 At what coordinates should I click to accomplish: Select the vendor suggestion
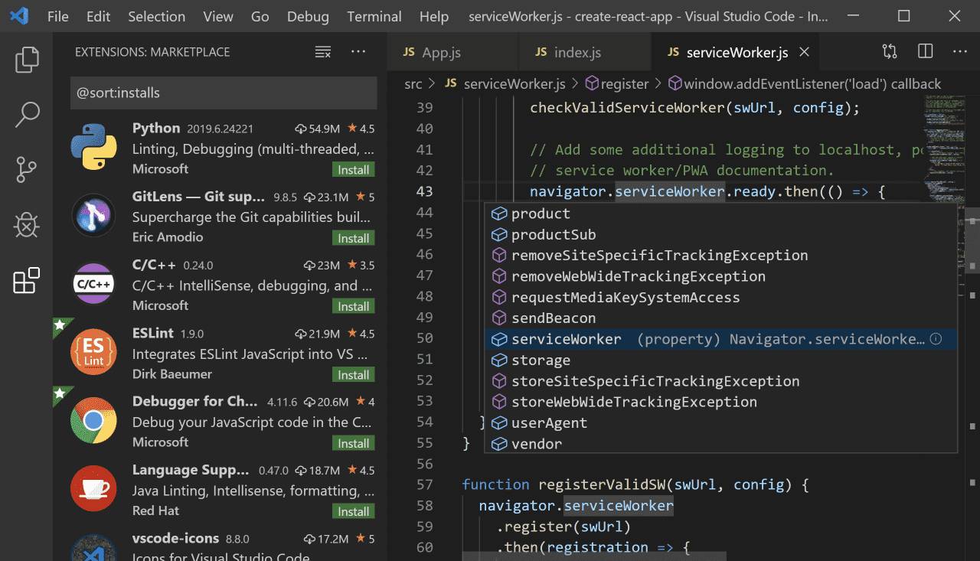point(720,444)
